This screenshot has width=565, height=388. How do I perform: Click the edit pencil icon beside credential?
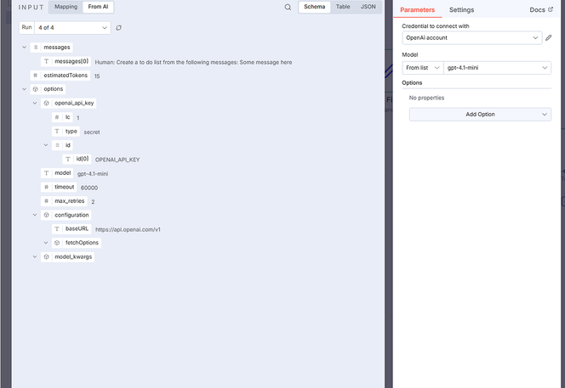[549, 38]
